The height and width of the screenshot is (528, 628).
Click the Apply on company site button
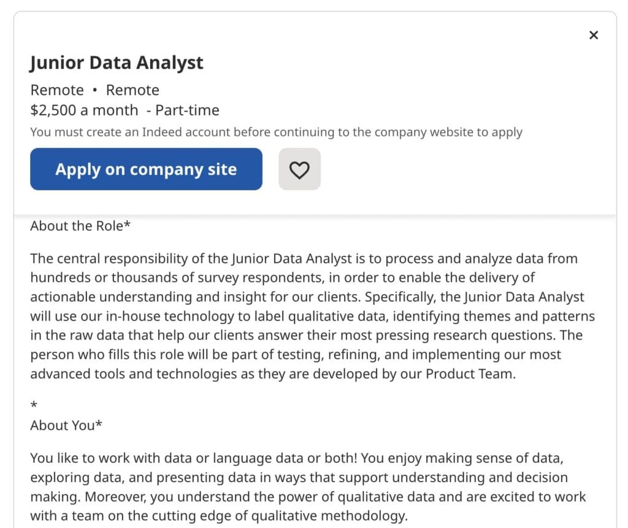[x=146, y=169]
